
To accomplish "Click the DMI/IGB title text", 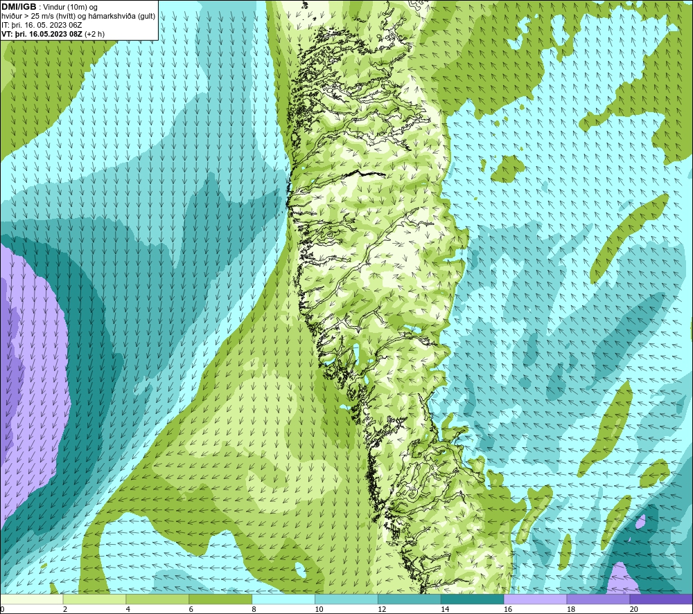I will pyautogui.click(x=19, y=7).
